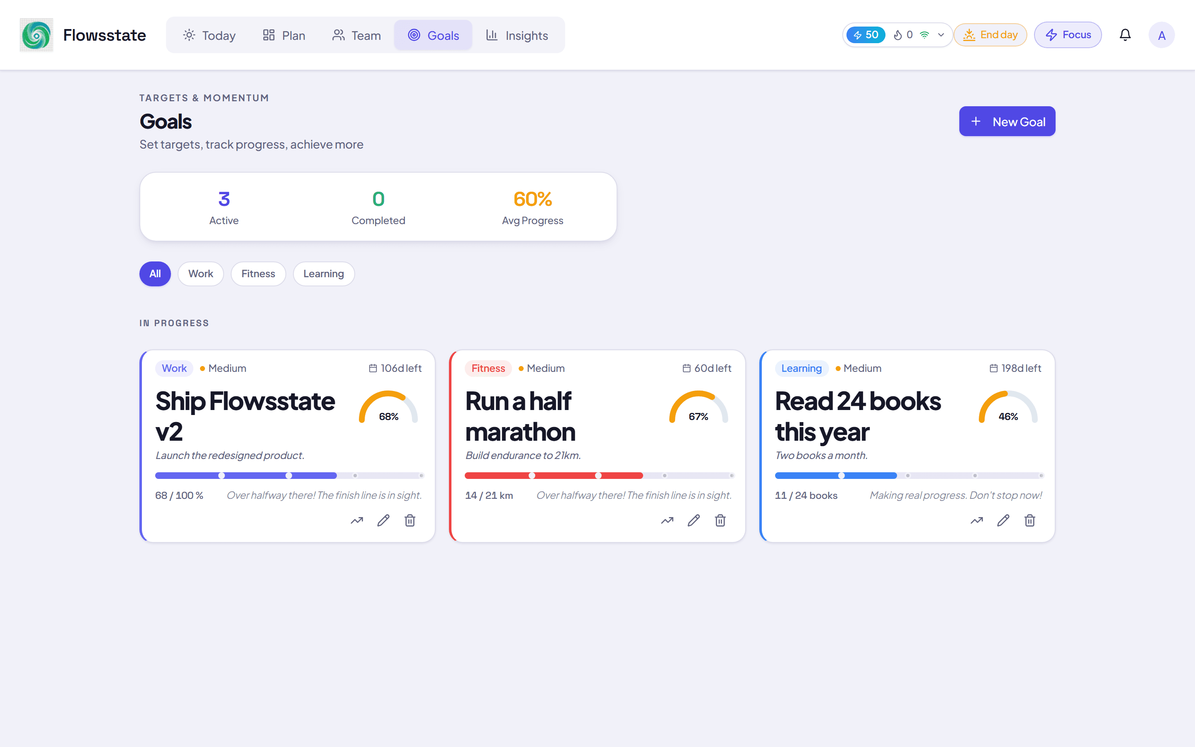Filter goals by Learning
This screenshot has width=1195, height=747.
click(x=324, y=274)
